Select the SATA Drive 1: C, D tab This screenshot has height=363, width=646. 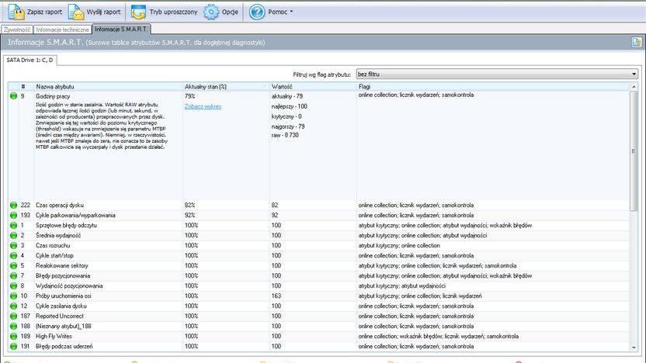point(30,60)
